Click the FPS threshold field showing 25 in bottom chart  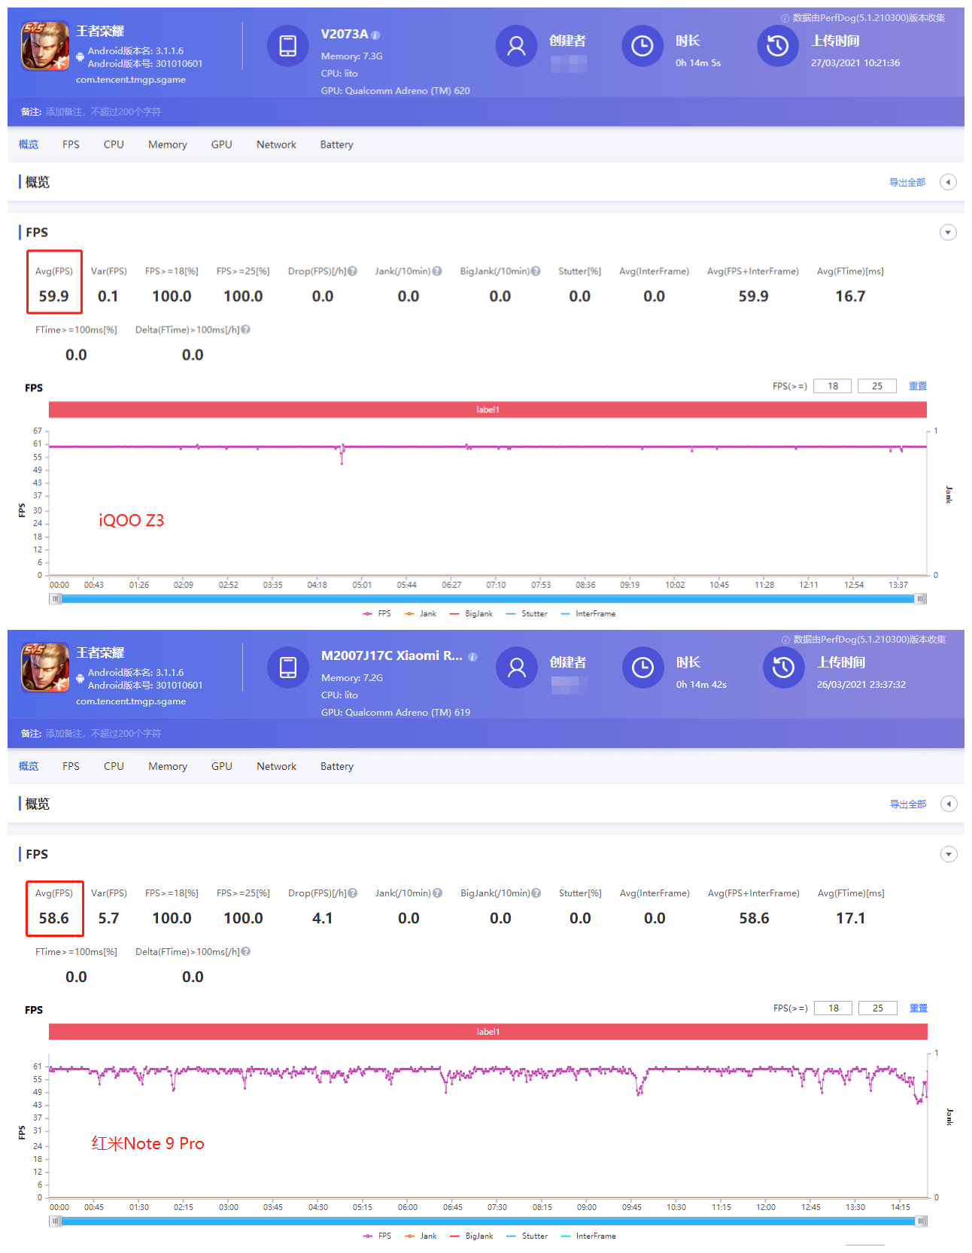coord(878,1008)
